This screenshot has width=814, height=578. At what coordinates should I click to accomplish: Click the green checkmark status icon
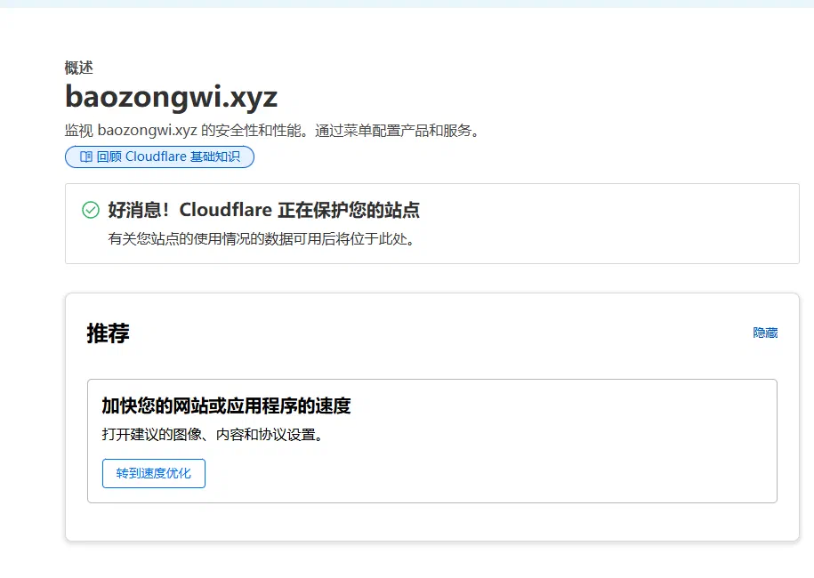pos(91,210)
